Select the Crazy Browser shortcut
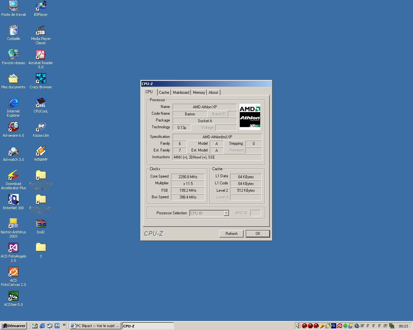This screenshot has width=413, height=330. (x=41, y=81)
